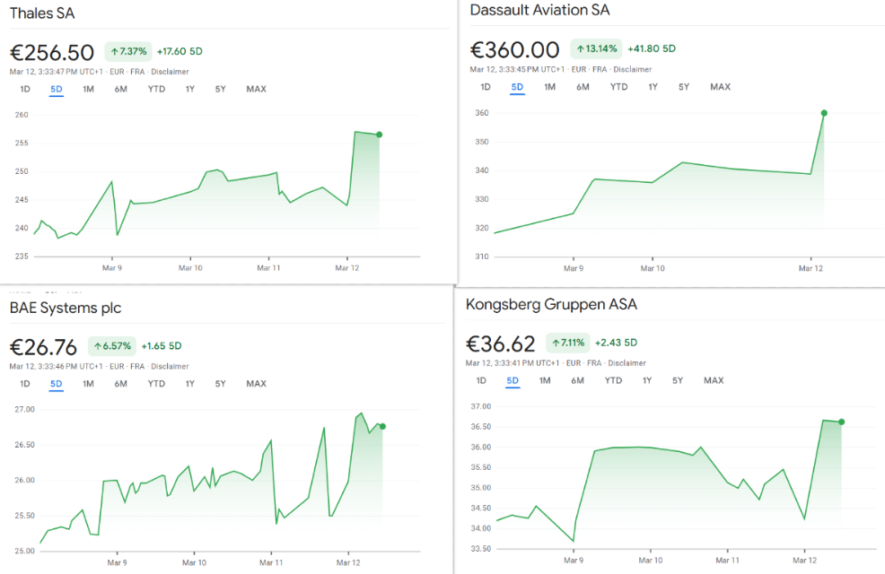This screenshot has height=574, width=885.
Task: Select 6M range for Dassault Aviation SA
Action: click(583, 87)
